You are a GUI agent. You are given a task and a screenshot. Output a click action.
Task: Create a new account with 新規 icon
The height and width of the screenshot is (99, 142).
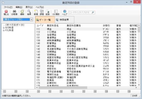click(x=36, y=13)
